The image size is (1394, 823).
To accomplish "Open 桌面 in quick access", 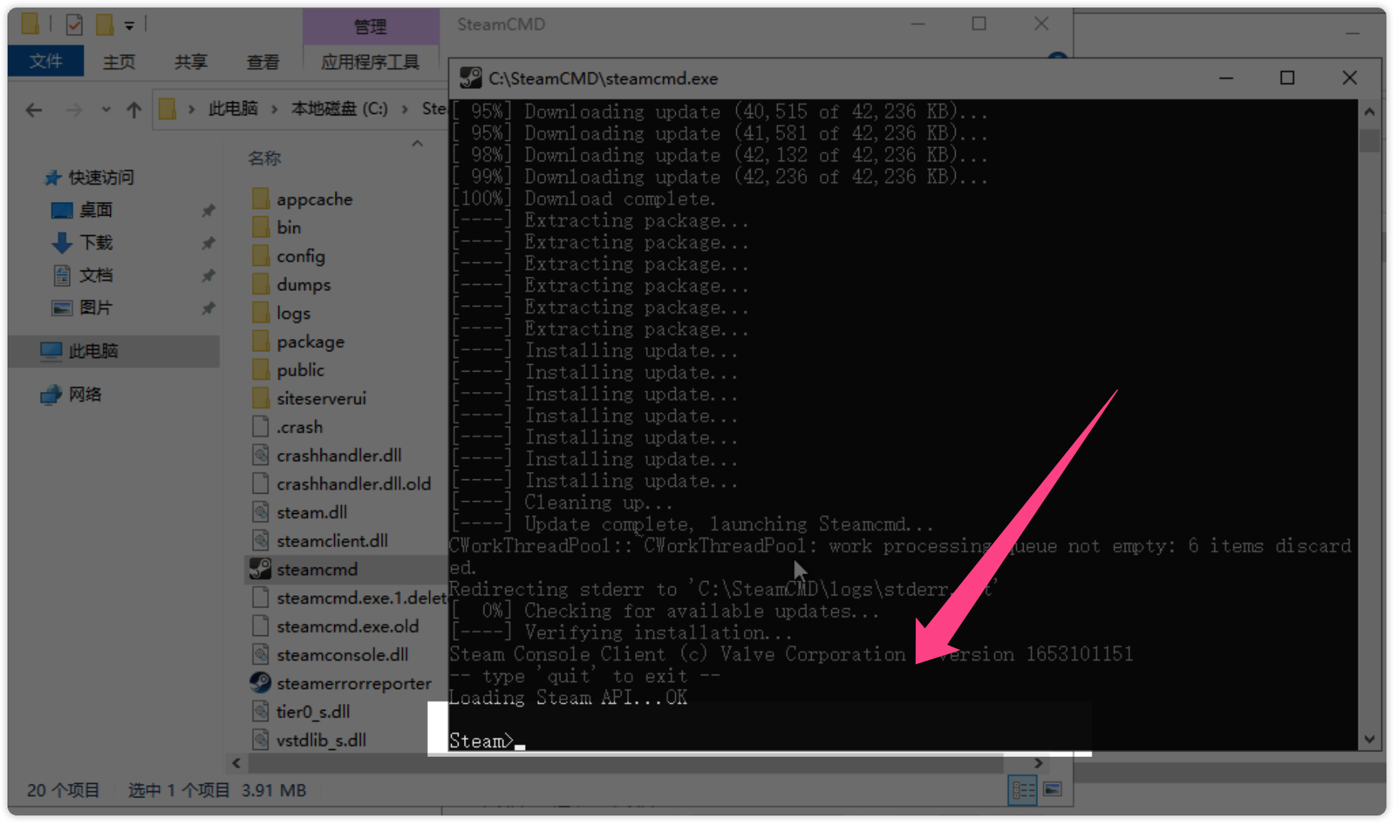I will [x=81, y=210].
